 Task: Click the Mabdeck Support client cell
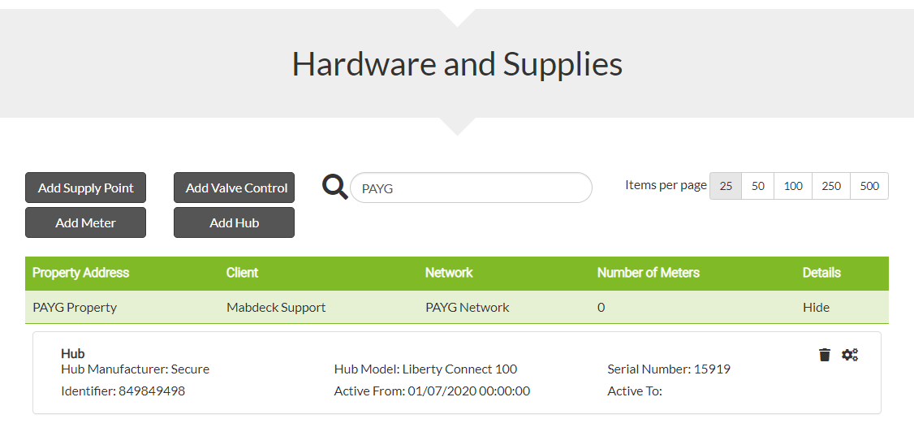pos(276,307)
